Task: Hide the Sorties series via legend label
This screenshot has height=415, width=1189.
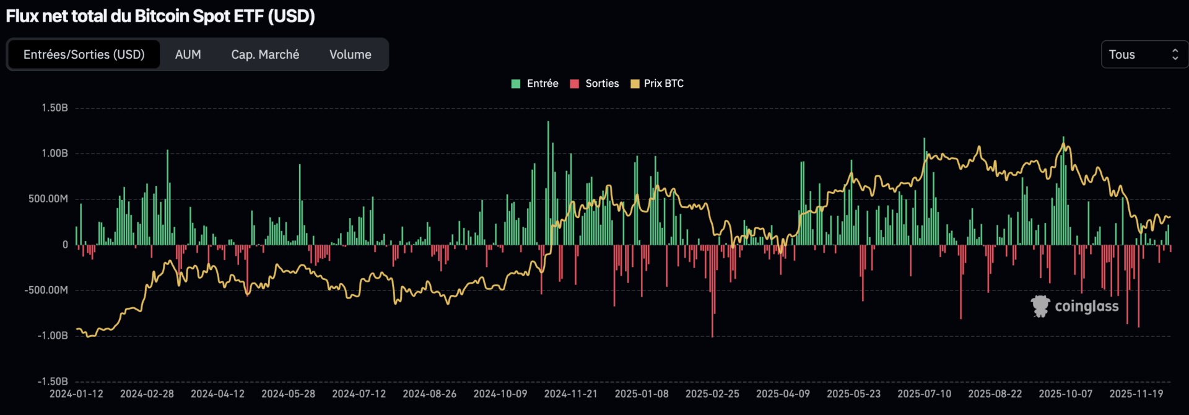Action: point(602,84)
